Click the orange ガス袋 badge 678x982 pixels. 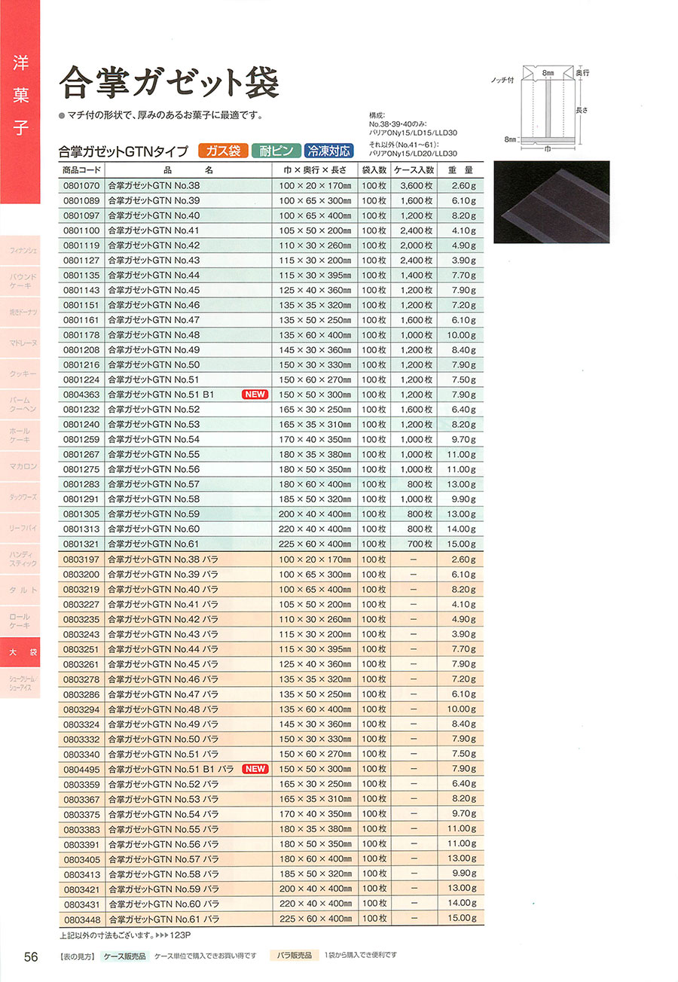[223, 151]
